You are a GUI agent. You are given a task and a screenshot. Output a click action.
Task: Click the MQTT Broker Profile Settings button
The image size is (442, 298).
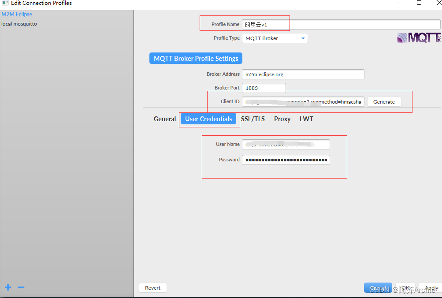click(196, 58)
